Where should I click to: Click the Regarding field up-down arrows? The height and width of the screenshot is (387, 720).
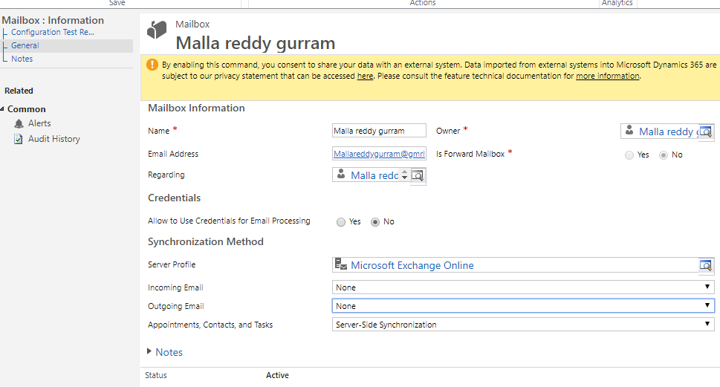click(x=404, y=175)
